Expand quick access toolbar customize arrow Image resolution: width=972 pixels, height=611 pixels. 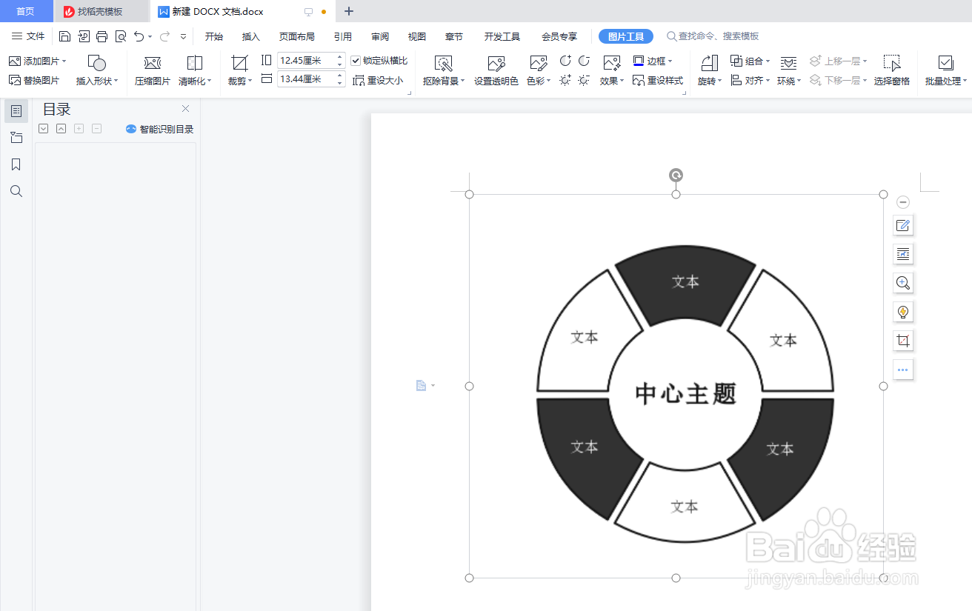pos(183,36)
